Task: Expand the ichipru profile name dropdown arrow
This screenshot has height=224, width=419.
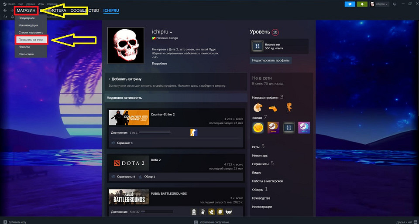Action: click(171, 33)
